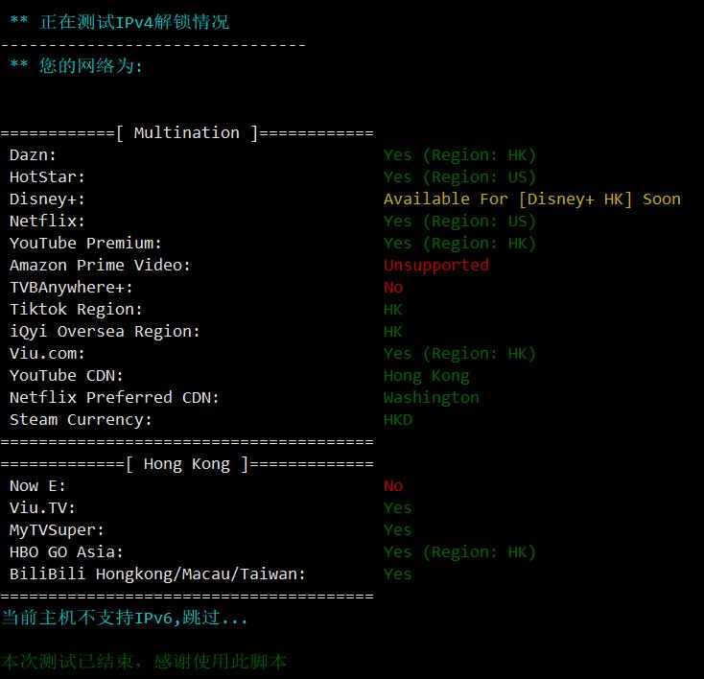This screenshot has width=704, height=679.
Task: Click the Hong Kong section header
Action: (x=187, y=463)
